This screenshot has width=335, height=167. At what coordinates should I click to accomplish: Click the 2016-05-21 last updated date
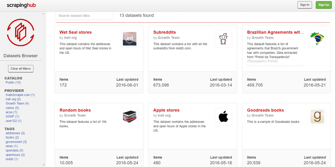tap(315, 85)
